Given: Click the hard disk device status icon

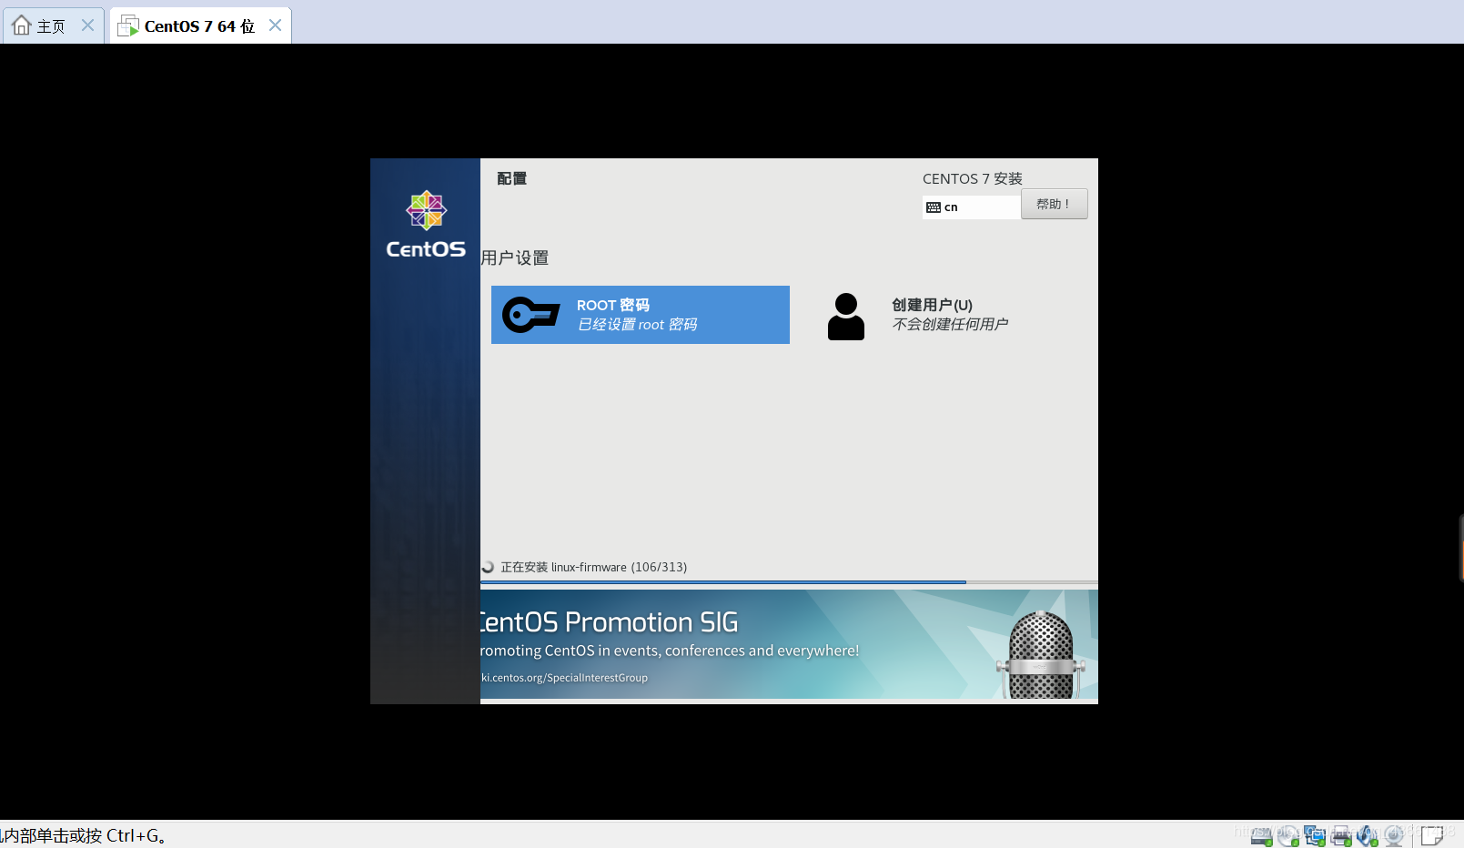Looking at the screenshot, I should (x=1261, y=836).
